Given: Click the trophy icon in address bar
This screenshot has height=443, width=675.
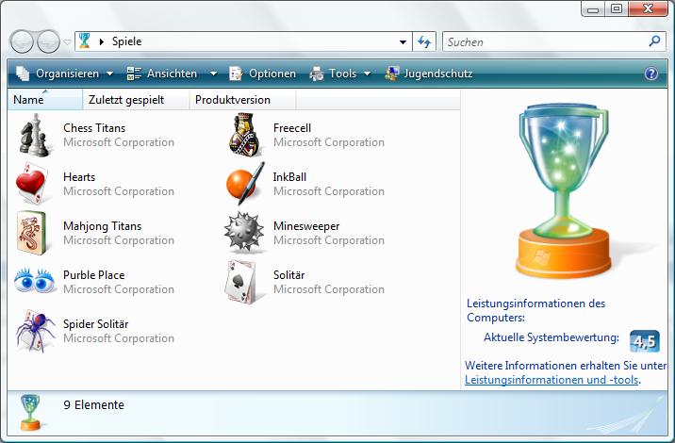Looking at the screenshot, I should pyautogui.click(x=85, y=41).
